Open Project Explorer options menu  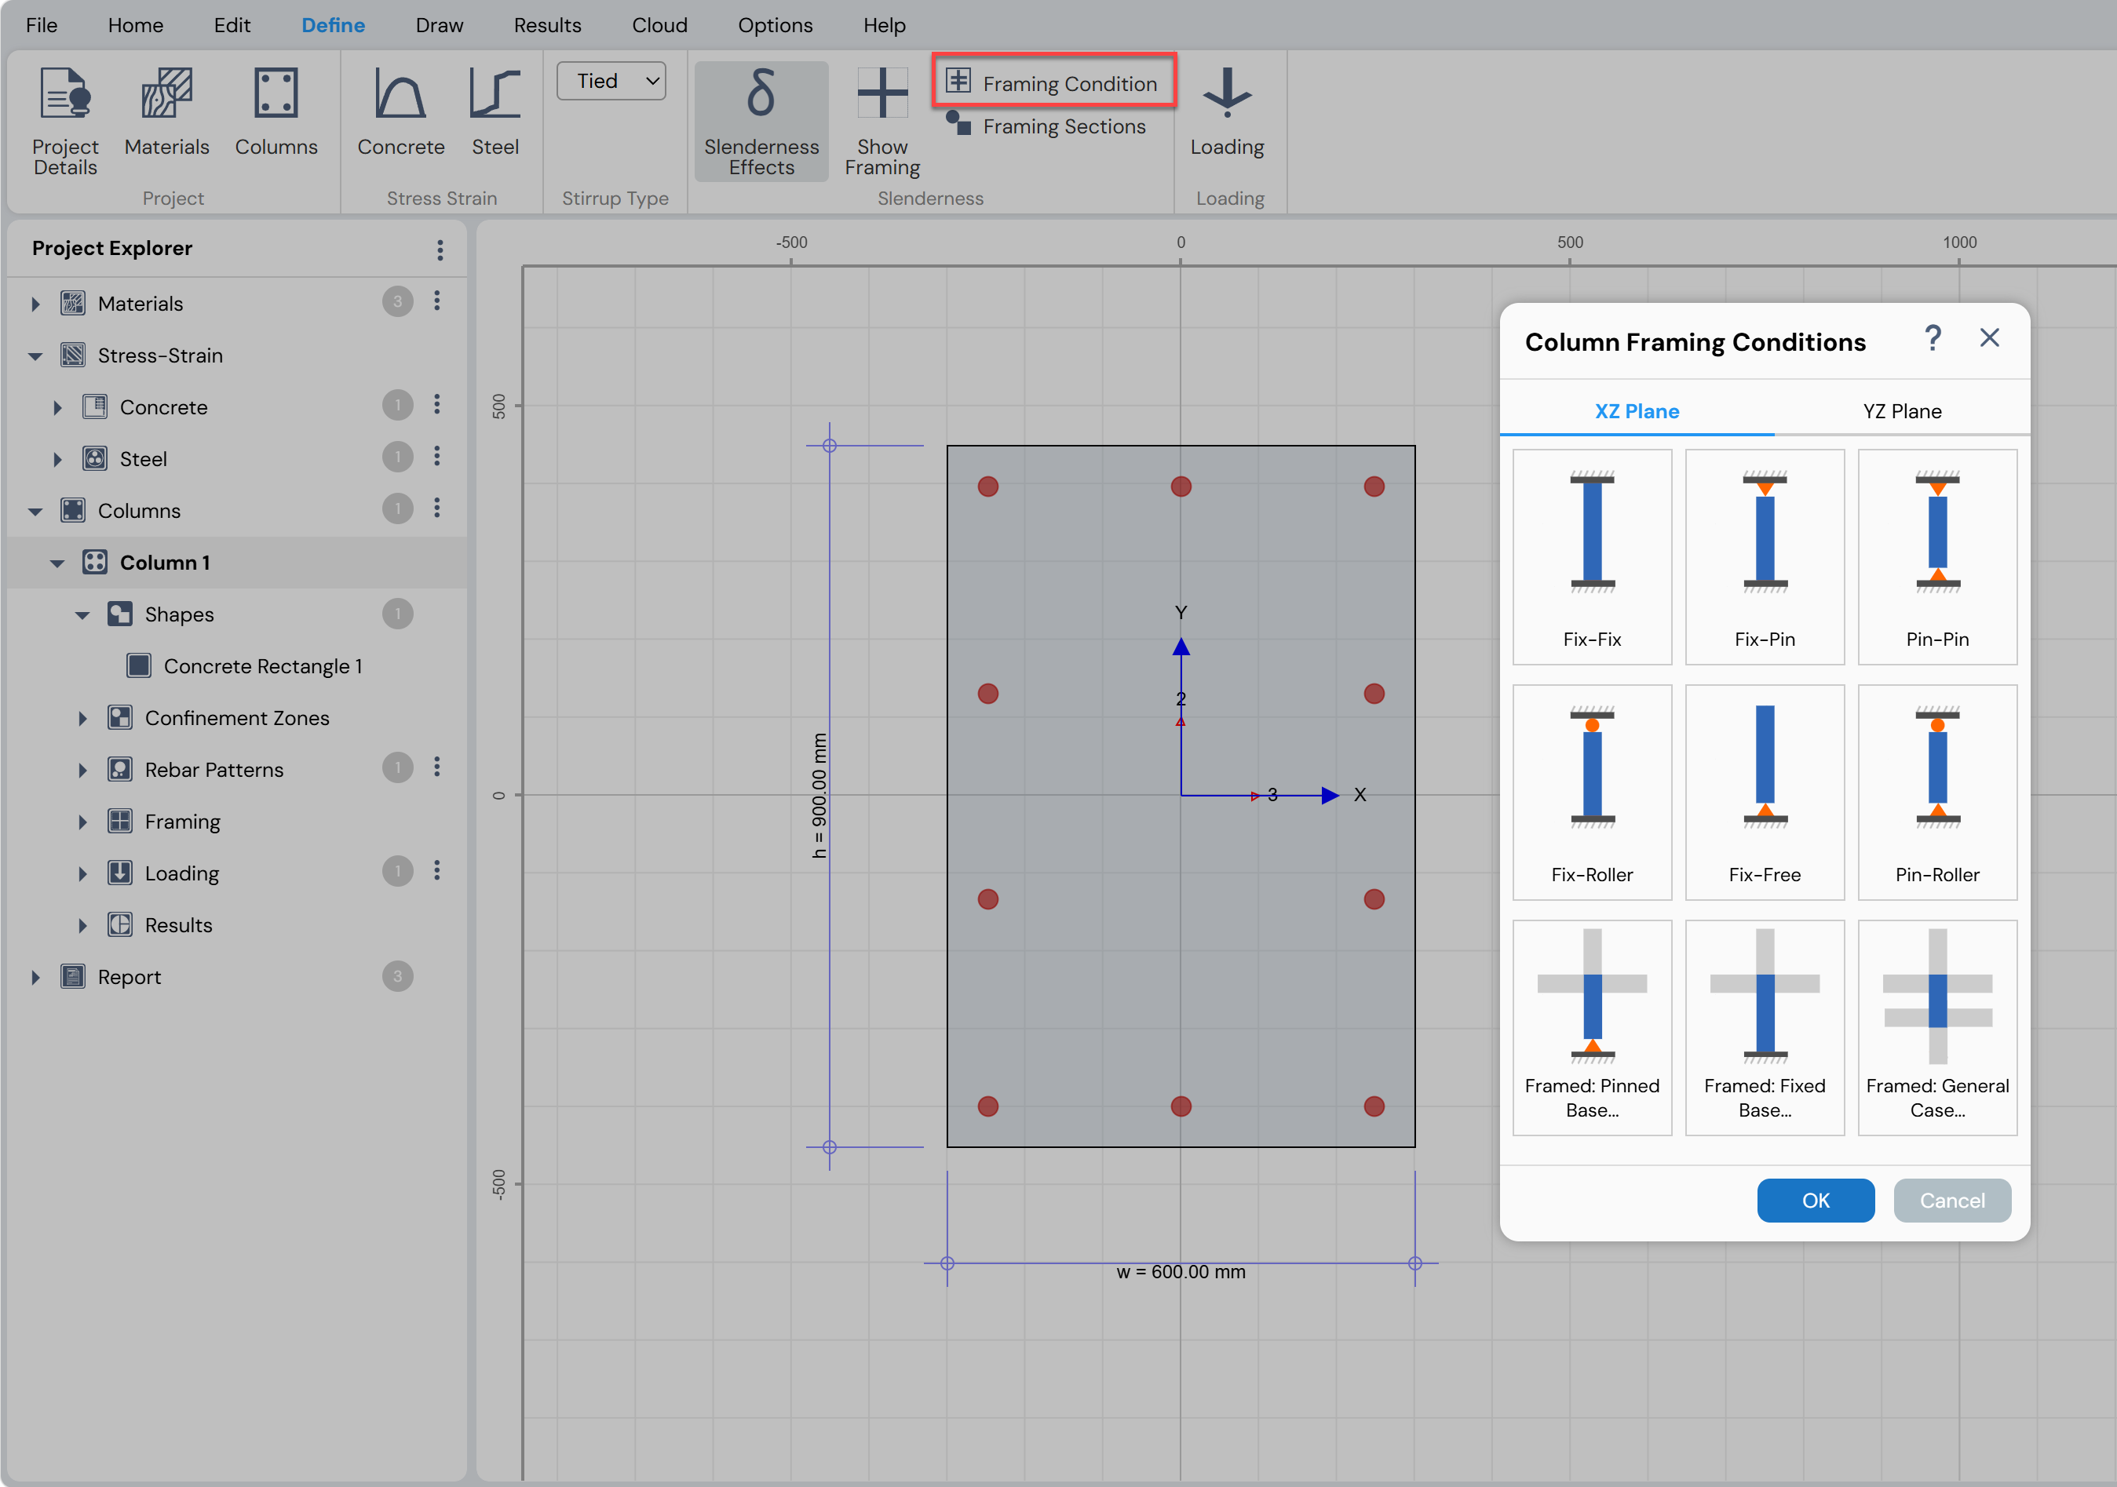tap(440, 250)
